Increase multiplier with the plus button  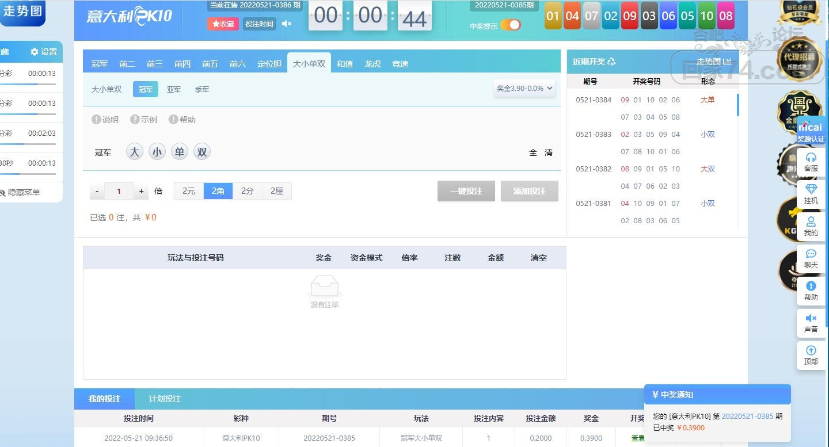pyautogui.click(x=142, y=191)
